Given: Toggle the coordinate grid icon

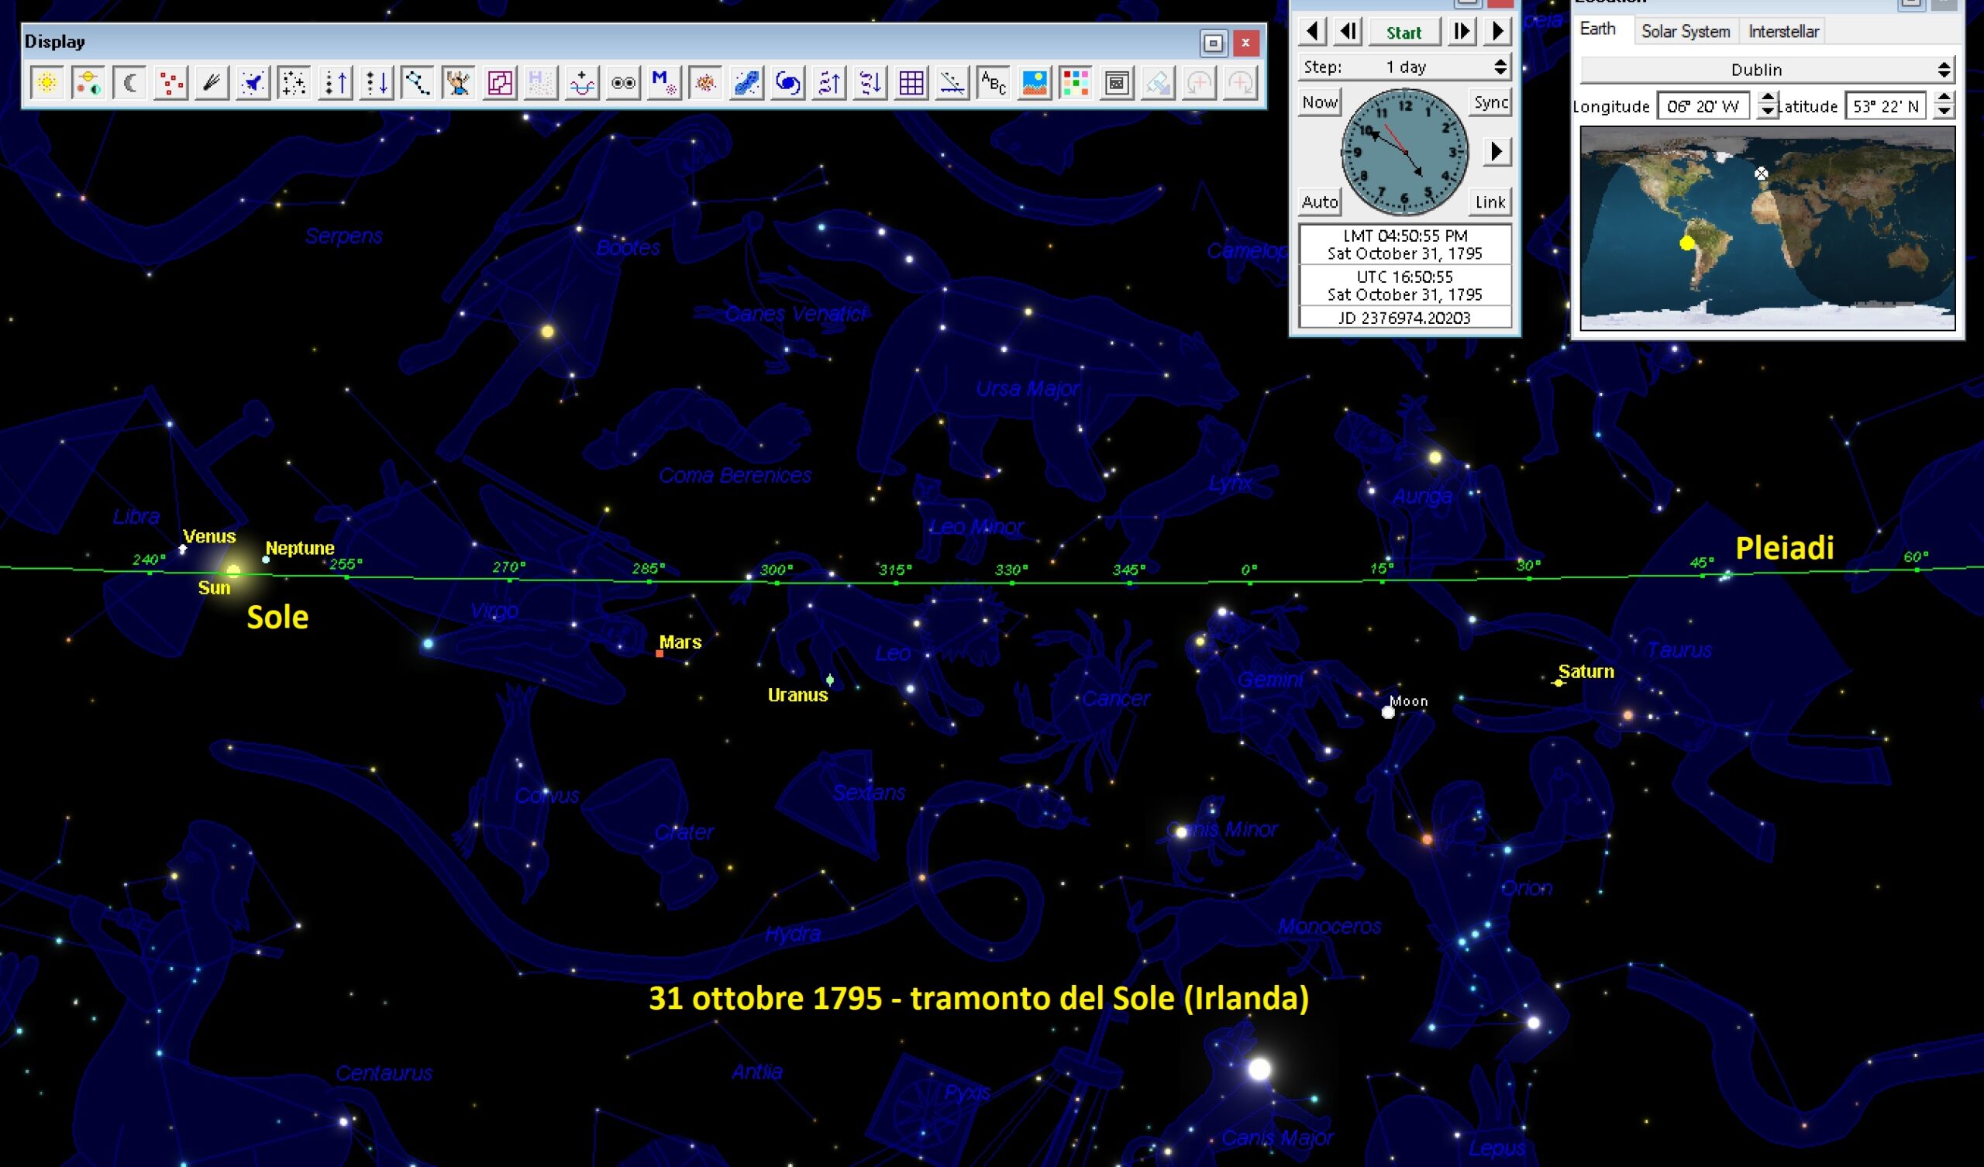Looking at the screenshot, I should pyautogui.click(x=910, y=83).
